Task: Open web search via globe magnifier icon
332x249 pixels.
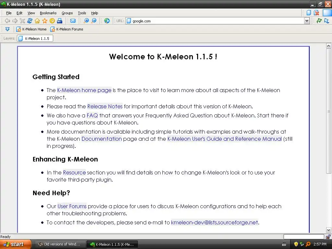Action: coord(107,21)
